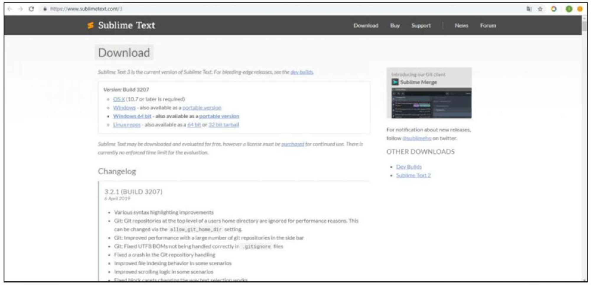The width and height of the screenshot is (591, 285).
Task: Click the vertical scrollbar thumb
Action: (x=585, y=26)
